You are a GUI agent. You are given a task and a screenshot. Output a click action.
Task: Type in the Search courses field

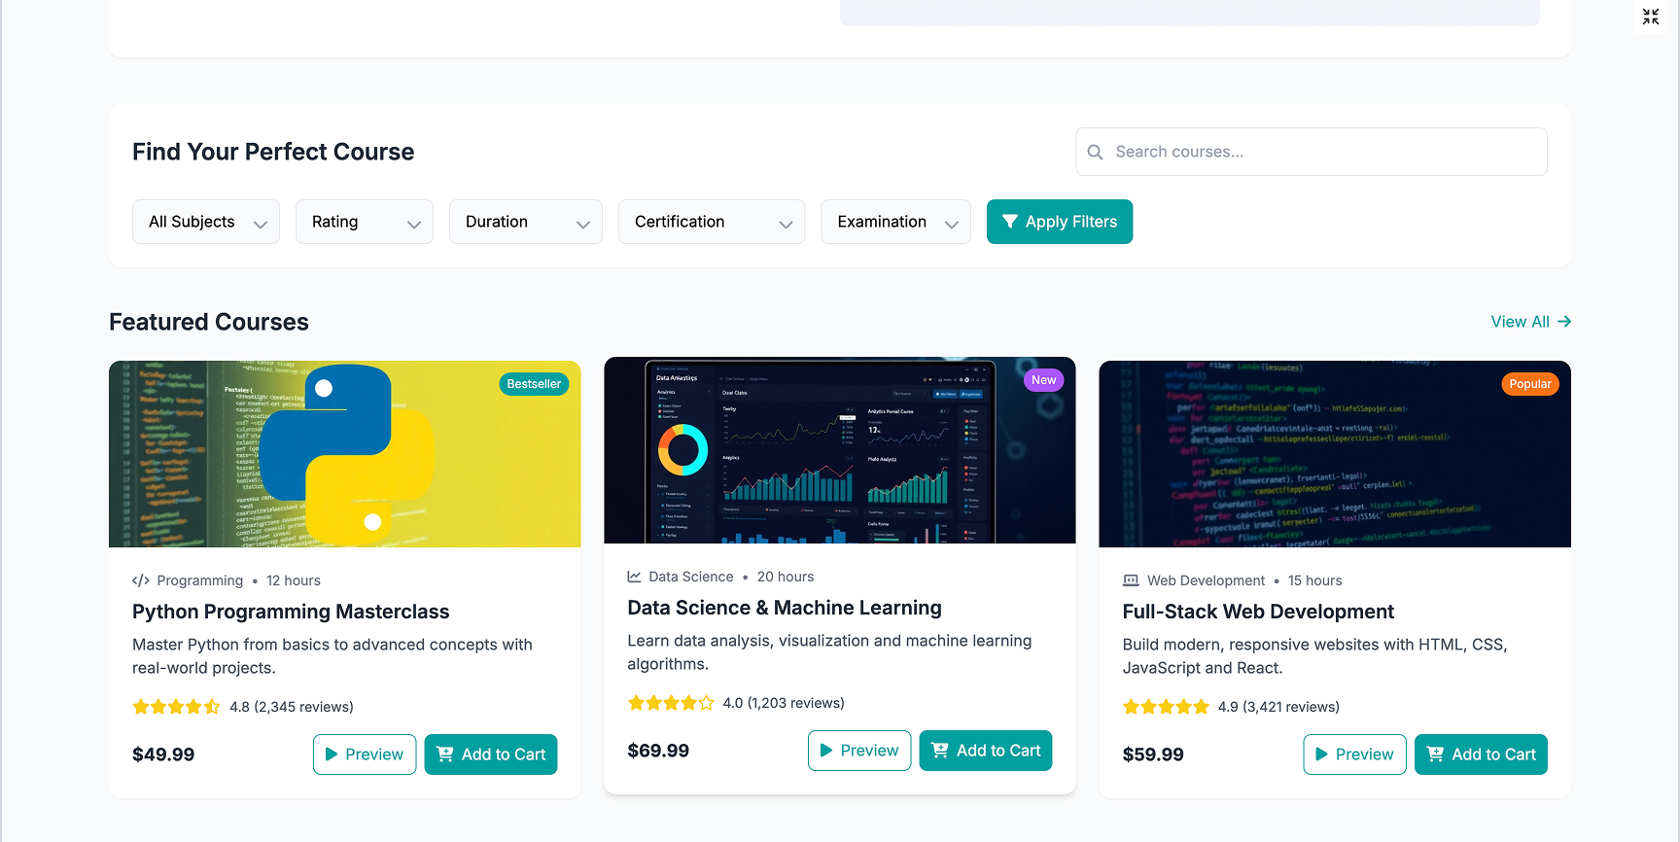pyautogui.click(x=1322, y=152)
